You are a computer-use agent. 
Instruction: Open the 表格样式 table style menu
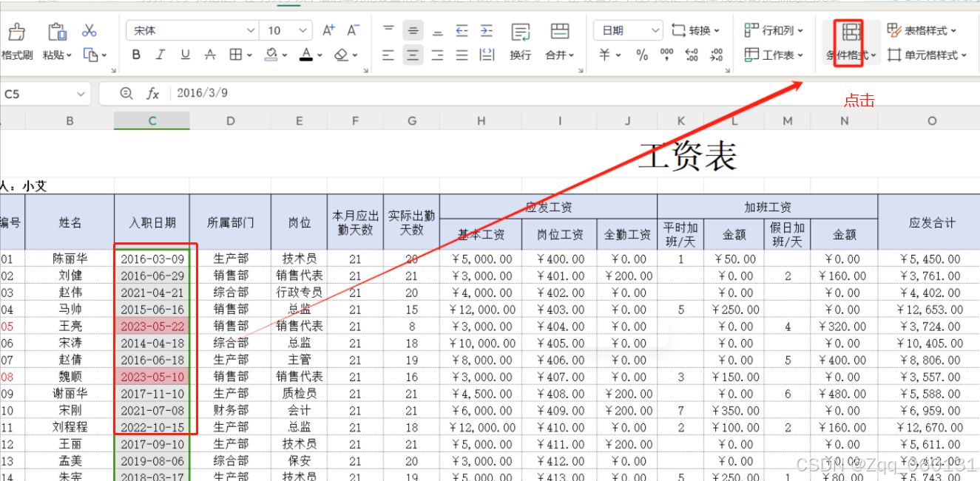(x=922, y=30)
